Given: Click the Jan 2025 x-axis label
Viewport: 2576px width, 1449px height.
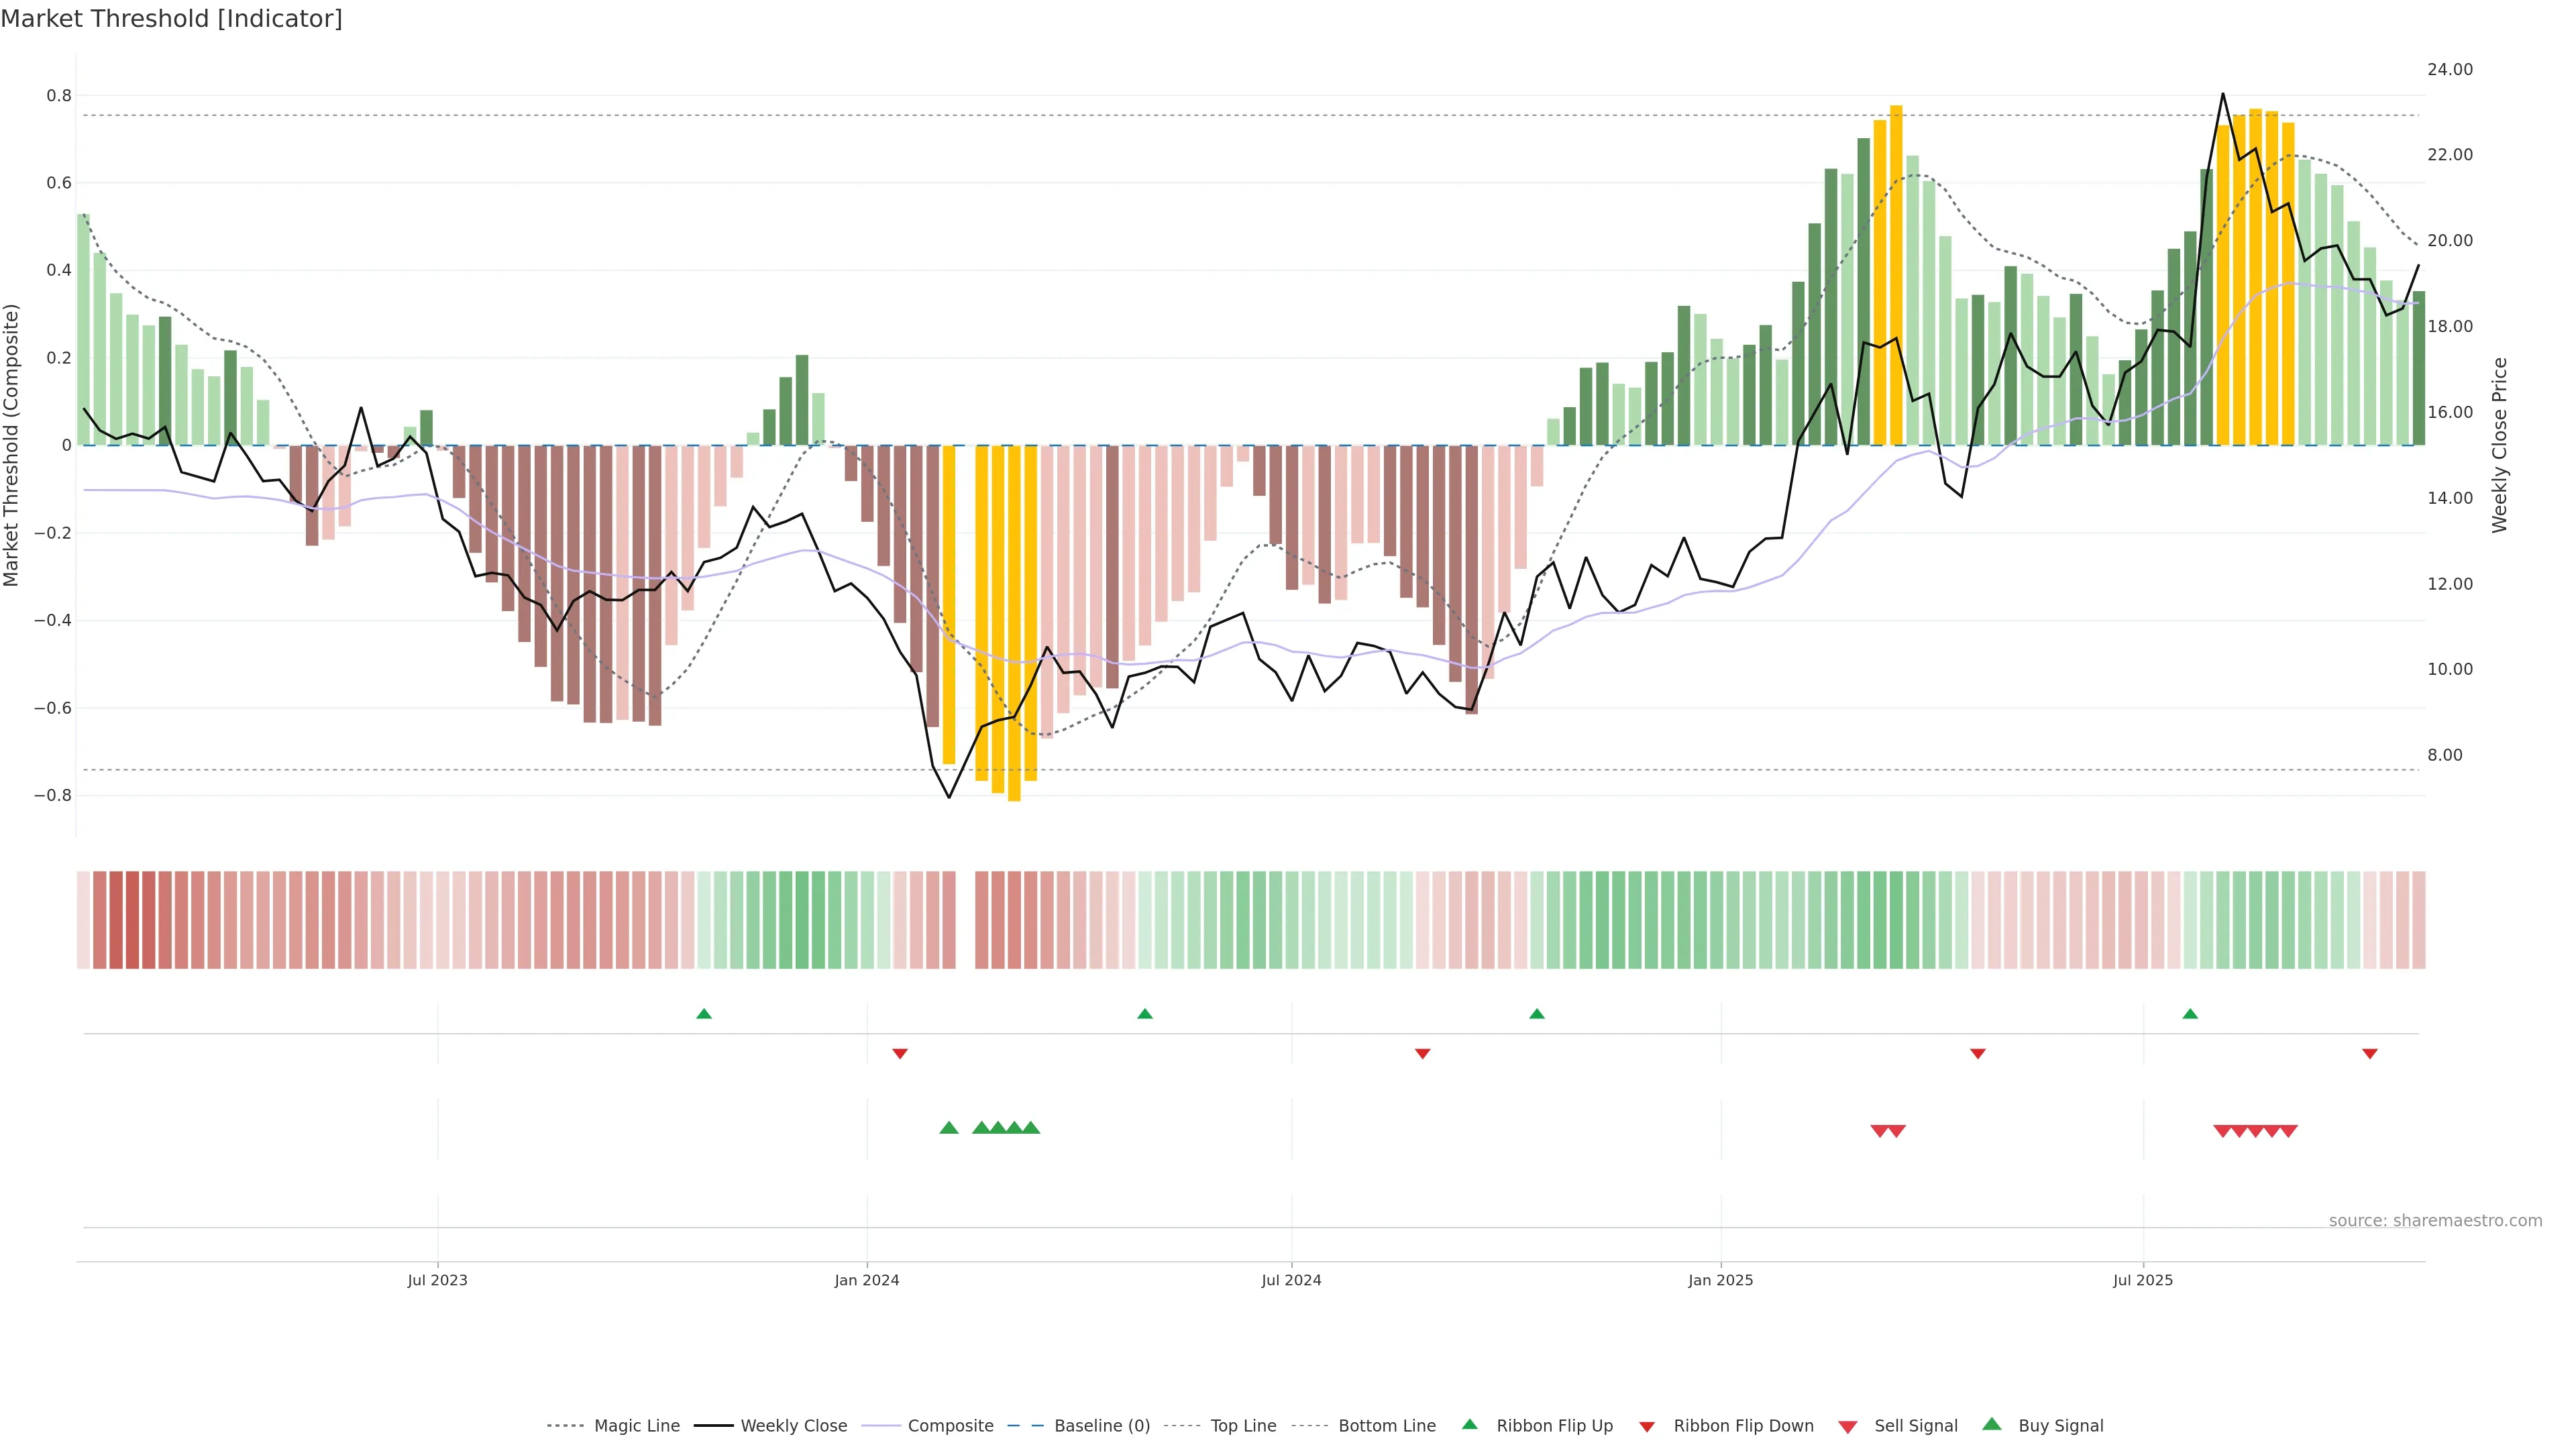Looking at the screenshot, I should point(1720,1280).
